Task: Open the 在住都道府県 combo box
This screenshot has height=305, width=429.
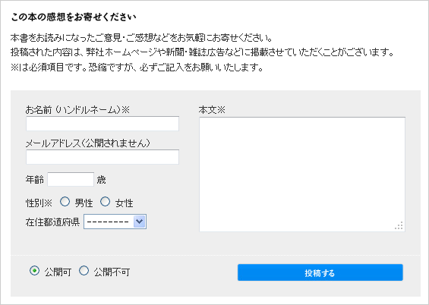Action: [115, 222]
